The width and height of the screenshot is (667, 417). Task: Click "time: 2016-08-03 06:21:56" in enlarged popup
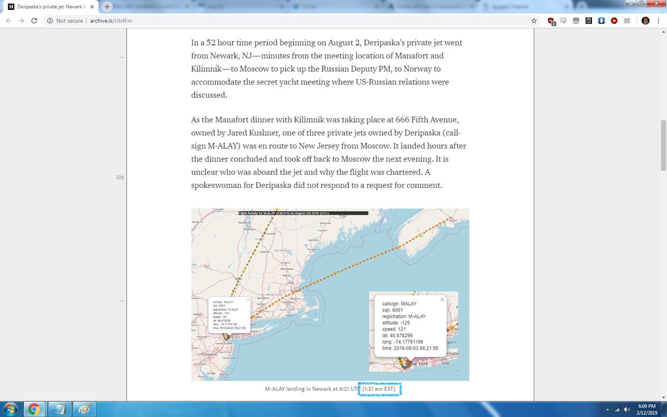tap(411, 348)
